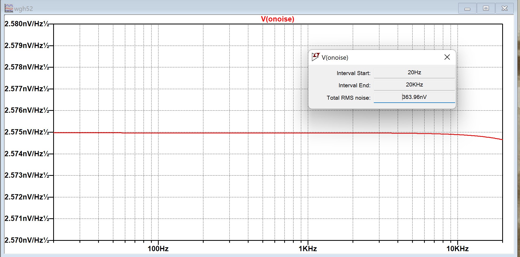Screen dimensions: 520x257
Task: Click the 2.579nV/Hz½ axis label
Action: tap(27, 46)
